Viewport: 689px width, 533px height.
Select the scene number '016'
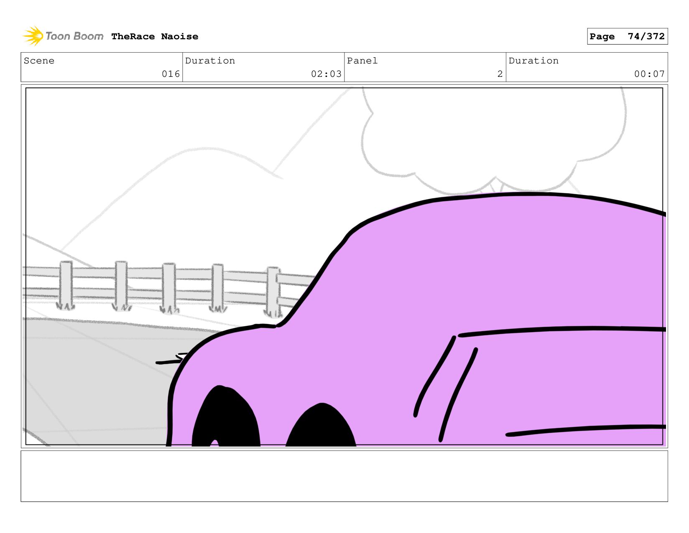(171, 74)
